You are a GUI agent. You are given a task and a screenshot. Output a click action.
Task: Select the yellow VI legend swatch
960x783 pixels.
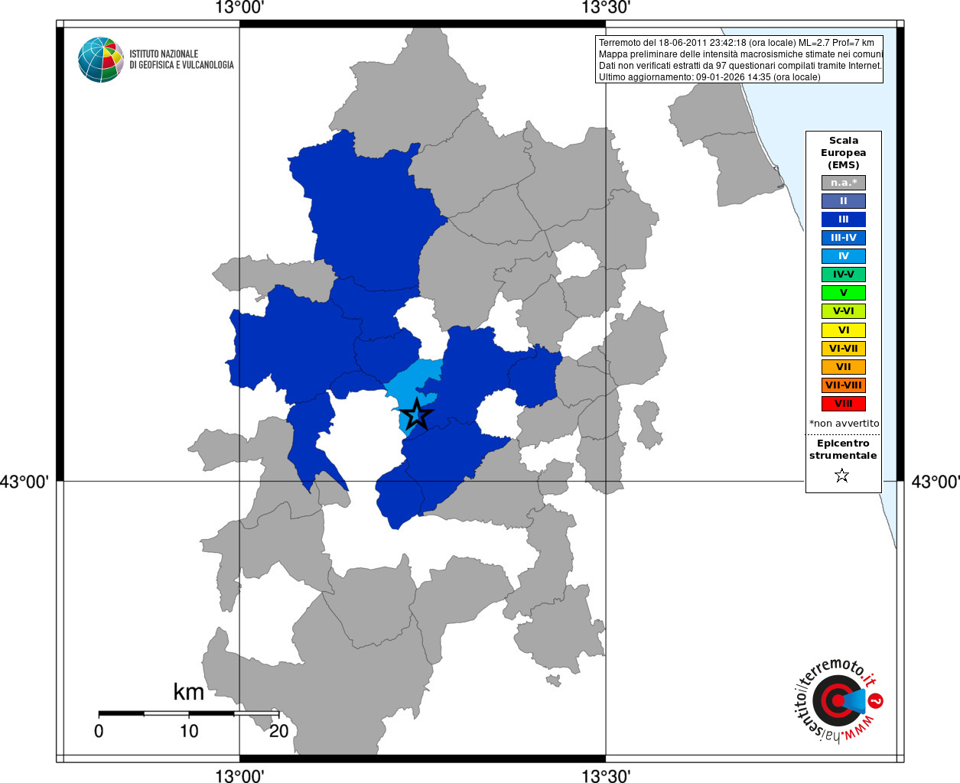click(844, 330)
